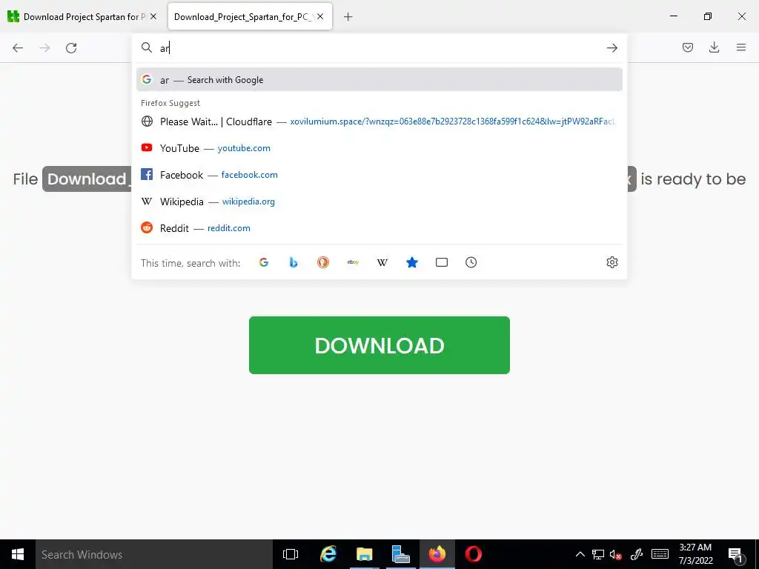Click the Firefox taskbar icon
This screenshot has width=759, height=569.
pyautogui.click(x=437, y=554)
